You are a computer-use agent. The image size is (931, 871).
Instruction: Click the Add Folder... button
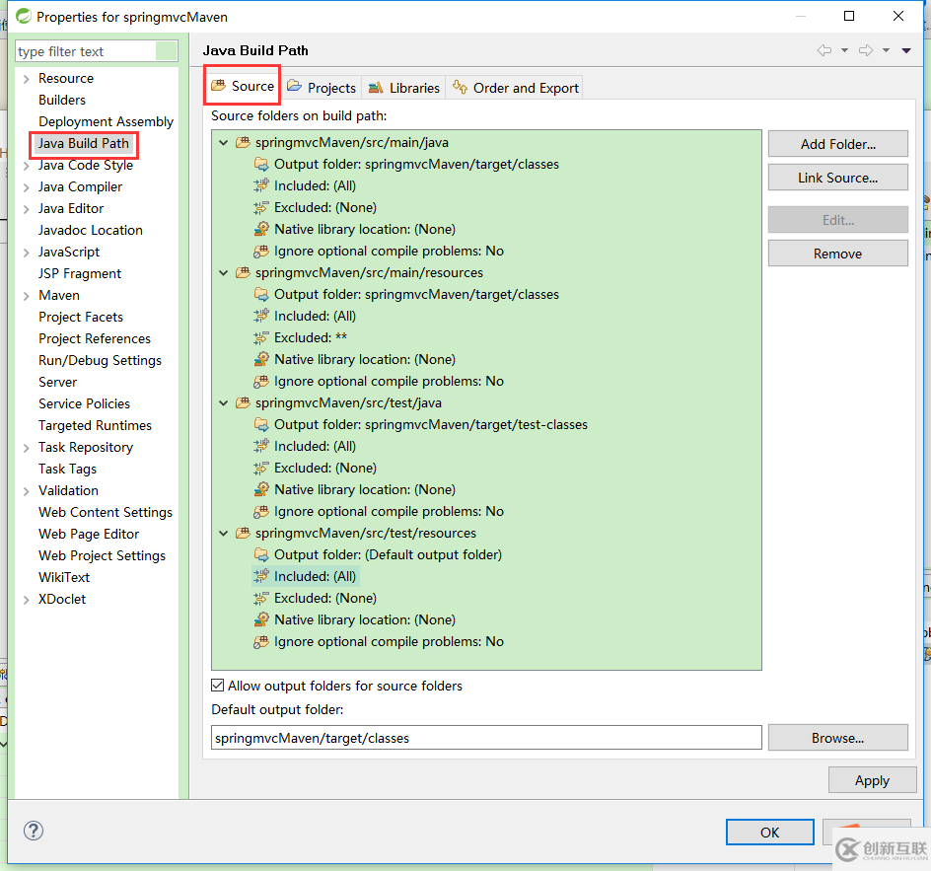(x=837, y=144)
